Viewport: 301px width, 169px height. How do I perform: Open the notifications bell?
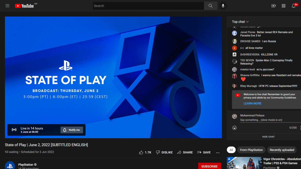(x=293, y=6)
